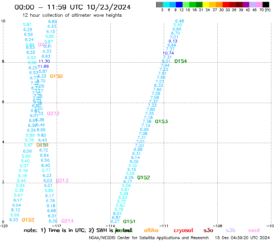Click the '15 Dec 04:39:20 UTC 2024' timestamp

click(242, 238)
